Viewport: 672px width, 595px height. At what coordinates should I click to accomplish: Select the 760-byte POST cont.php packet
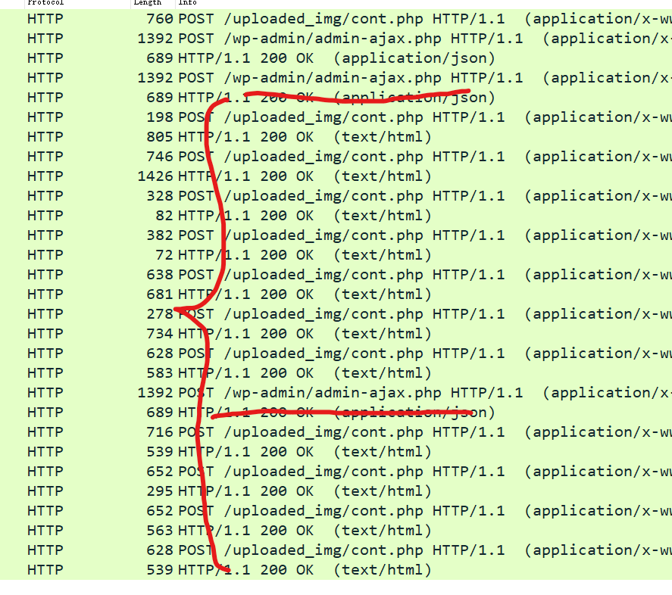click(336, 19)
